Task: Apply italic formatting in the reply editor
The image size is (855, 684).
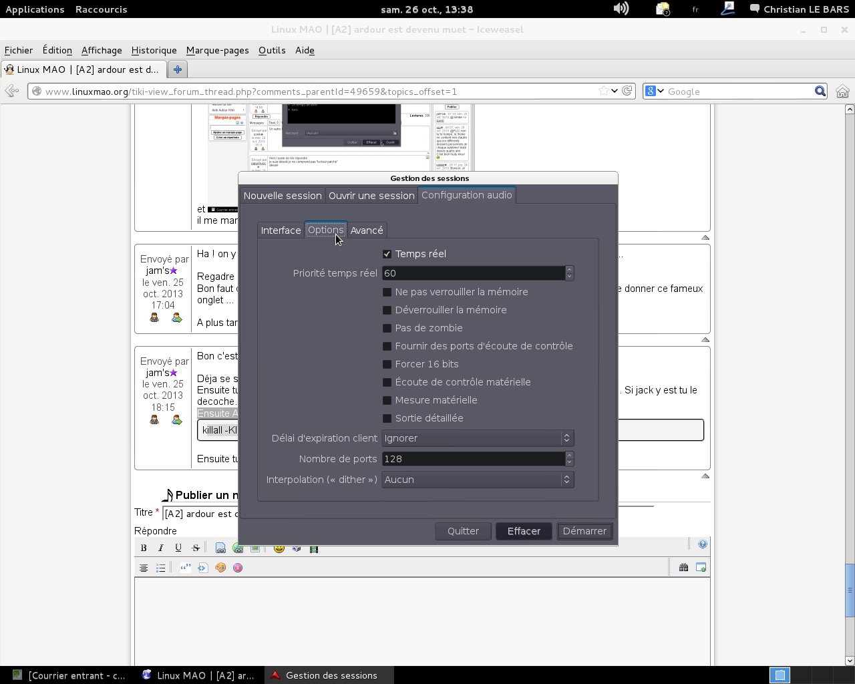Action: (x=161, y=548)
